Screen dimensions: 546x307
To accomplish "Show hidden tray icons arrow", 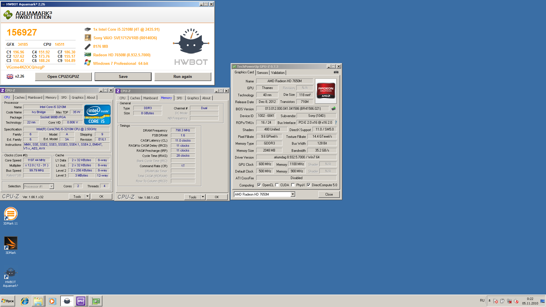I will coord(489,301).
